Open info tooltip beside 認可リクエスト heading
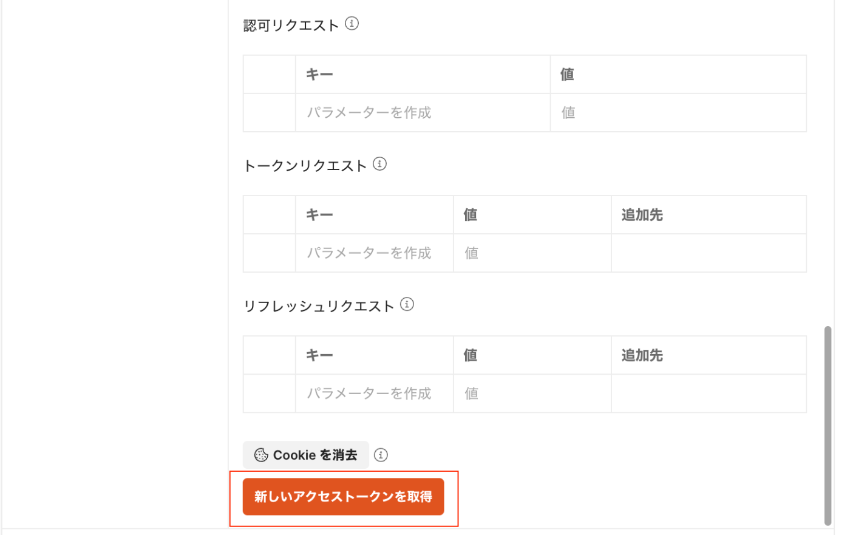 (x=352, y=24)
